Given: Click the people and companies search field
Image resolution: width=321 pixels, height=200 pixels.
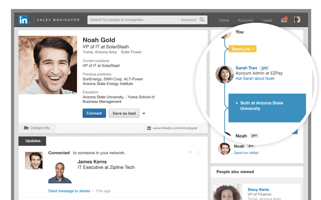Looking at the screenshot, I should pos(133,20).
